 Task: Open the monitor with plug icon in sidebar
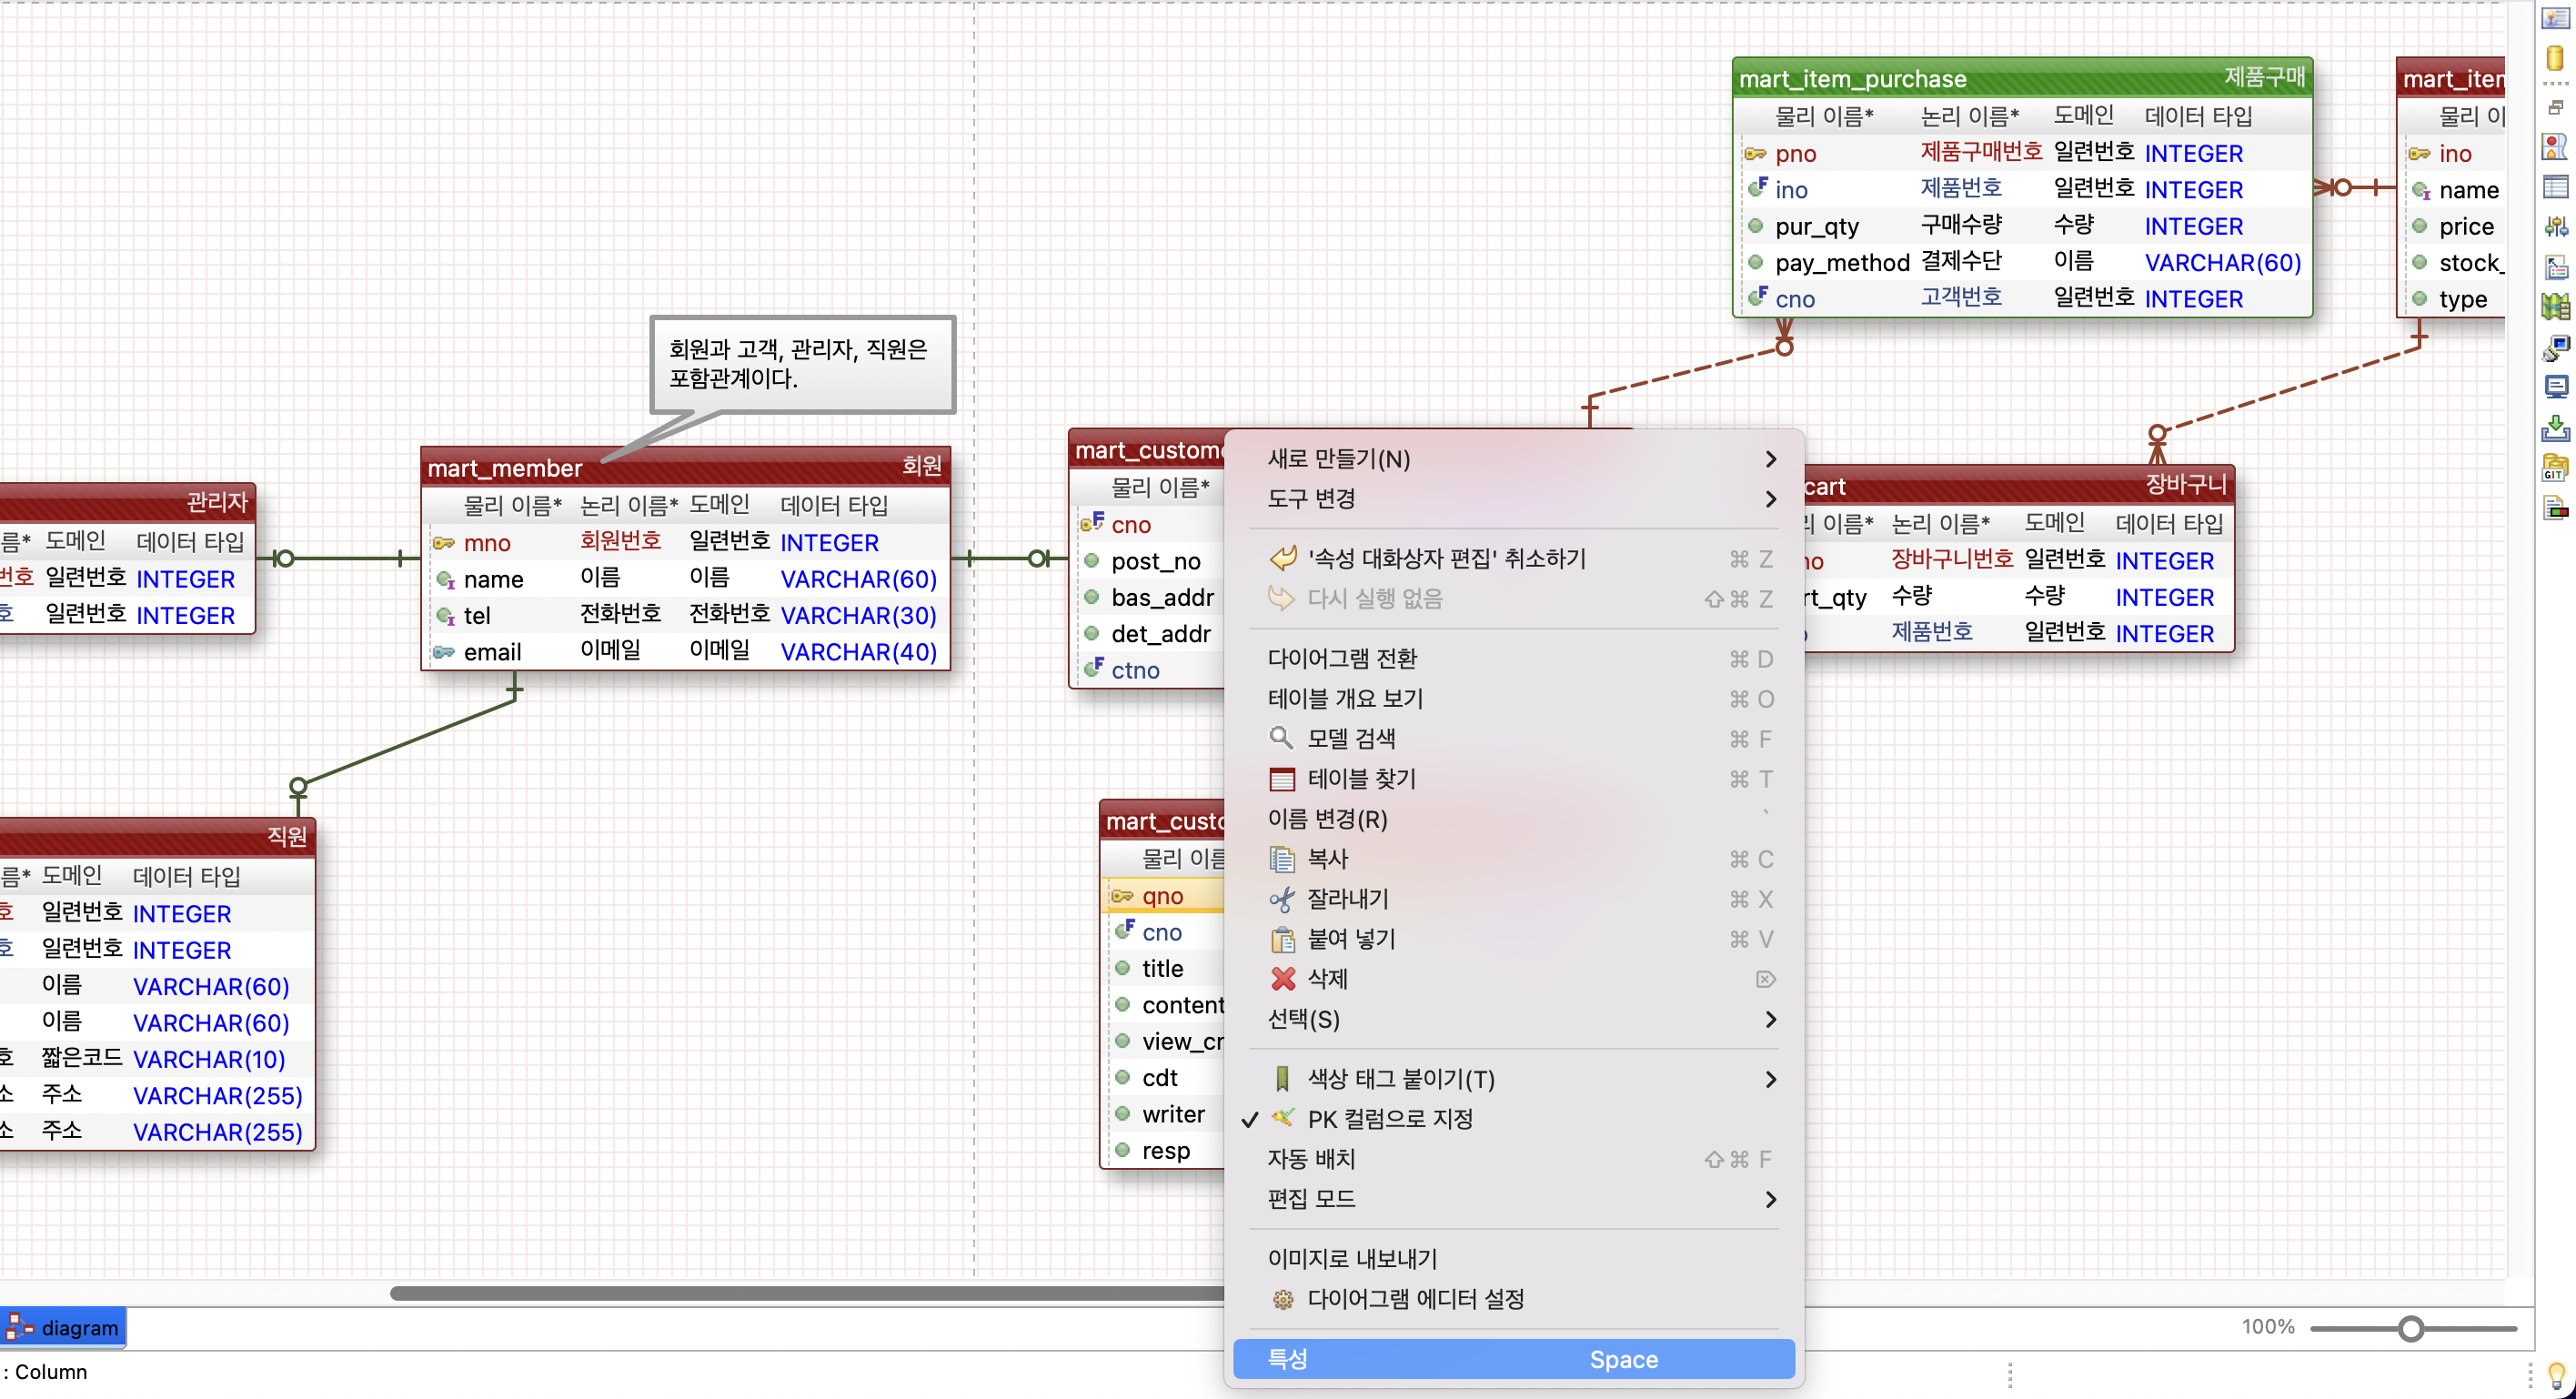[2555, 348]
